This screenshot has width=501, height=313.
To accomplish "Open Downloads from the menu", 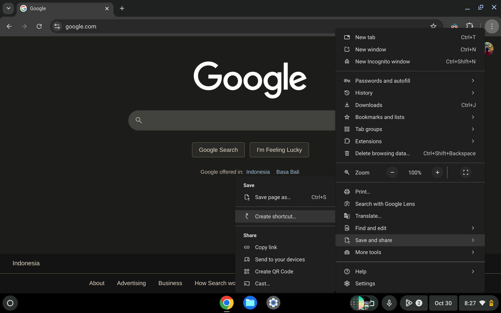I will pos(410,105).
